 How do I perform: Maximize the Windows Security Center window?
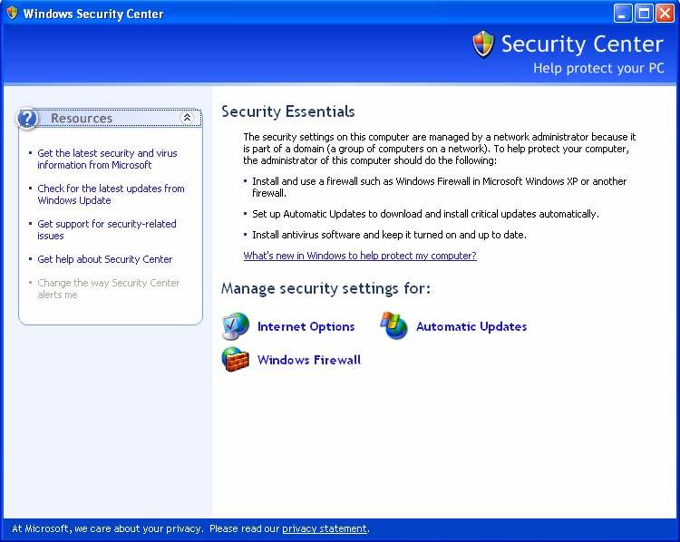[x=644, y=13]
